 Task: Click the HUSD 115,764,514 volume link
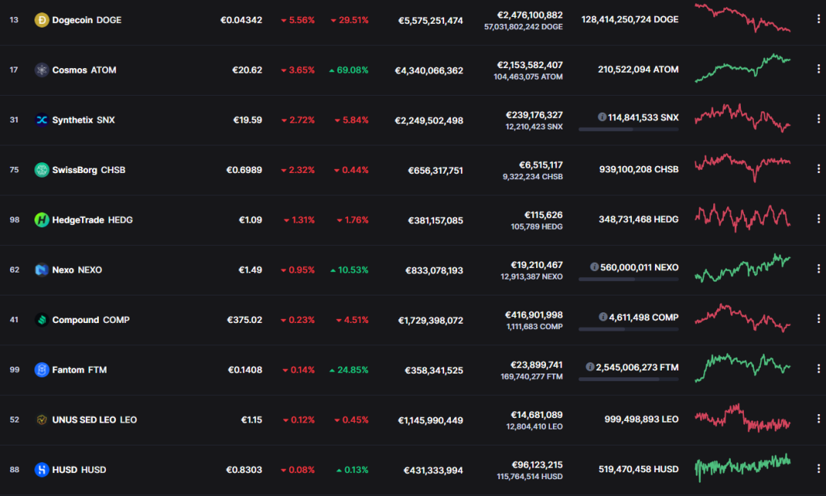click(529, 477)
